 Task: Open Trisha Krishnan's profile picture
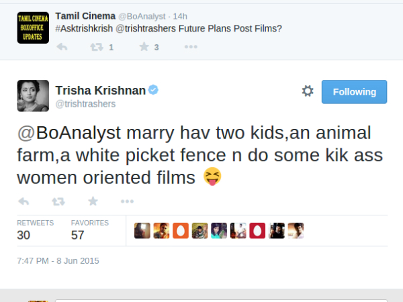33,96
